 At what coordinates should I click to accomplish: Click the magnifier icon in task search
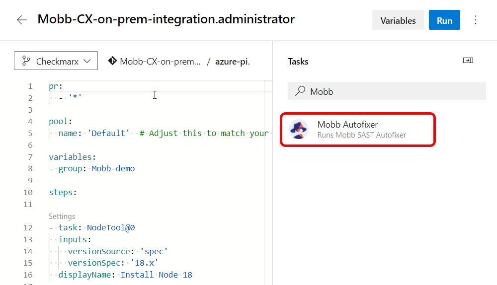coord(300,91)
